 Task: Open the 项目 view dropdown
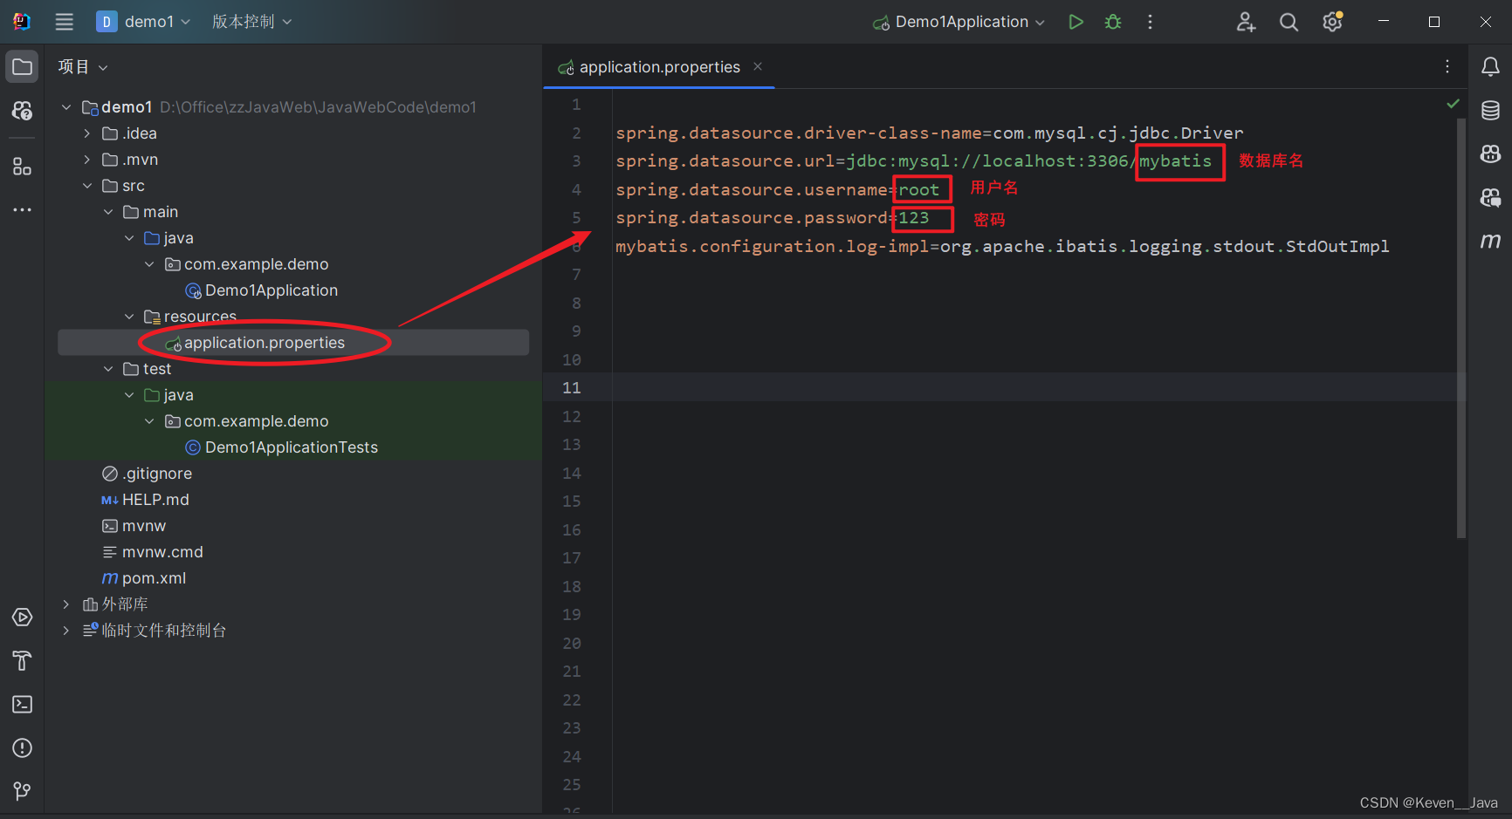83,67
